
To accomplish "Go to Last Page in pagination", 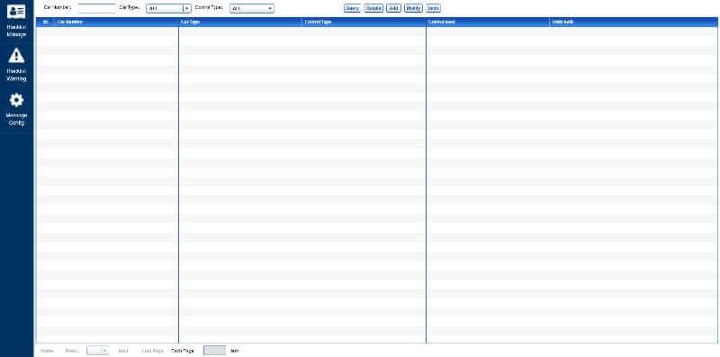I will pyautogui.click(x=152, y=351).
